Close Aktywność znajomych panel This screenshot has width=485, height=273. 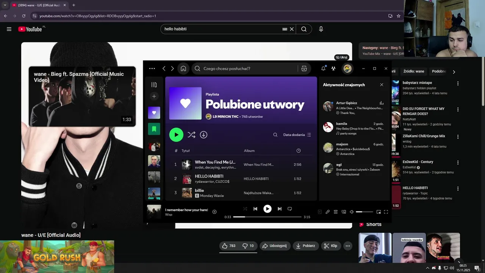[382, 85]
